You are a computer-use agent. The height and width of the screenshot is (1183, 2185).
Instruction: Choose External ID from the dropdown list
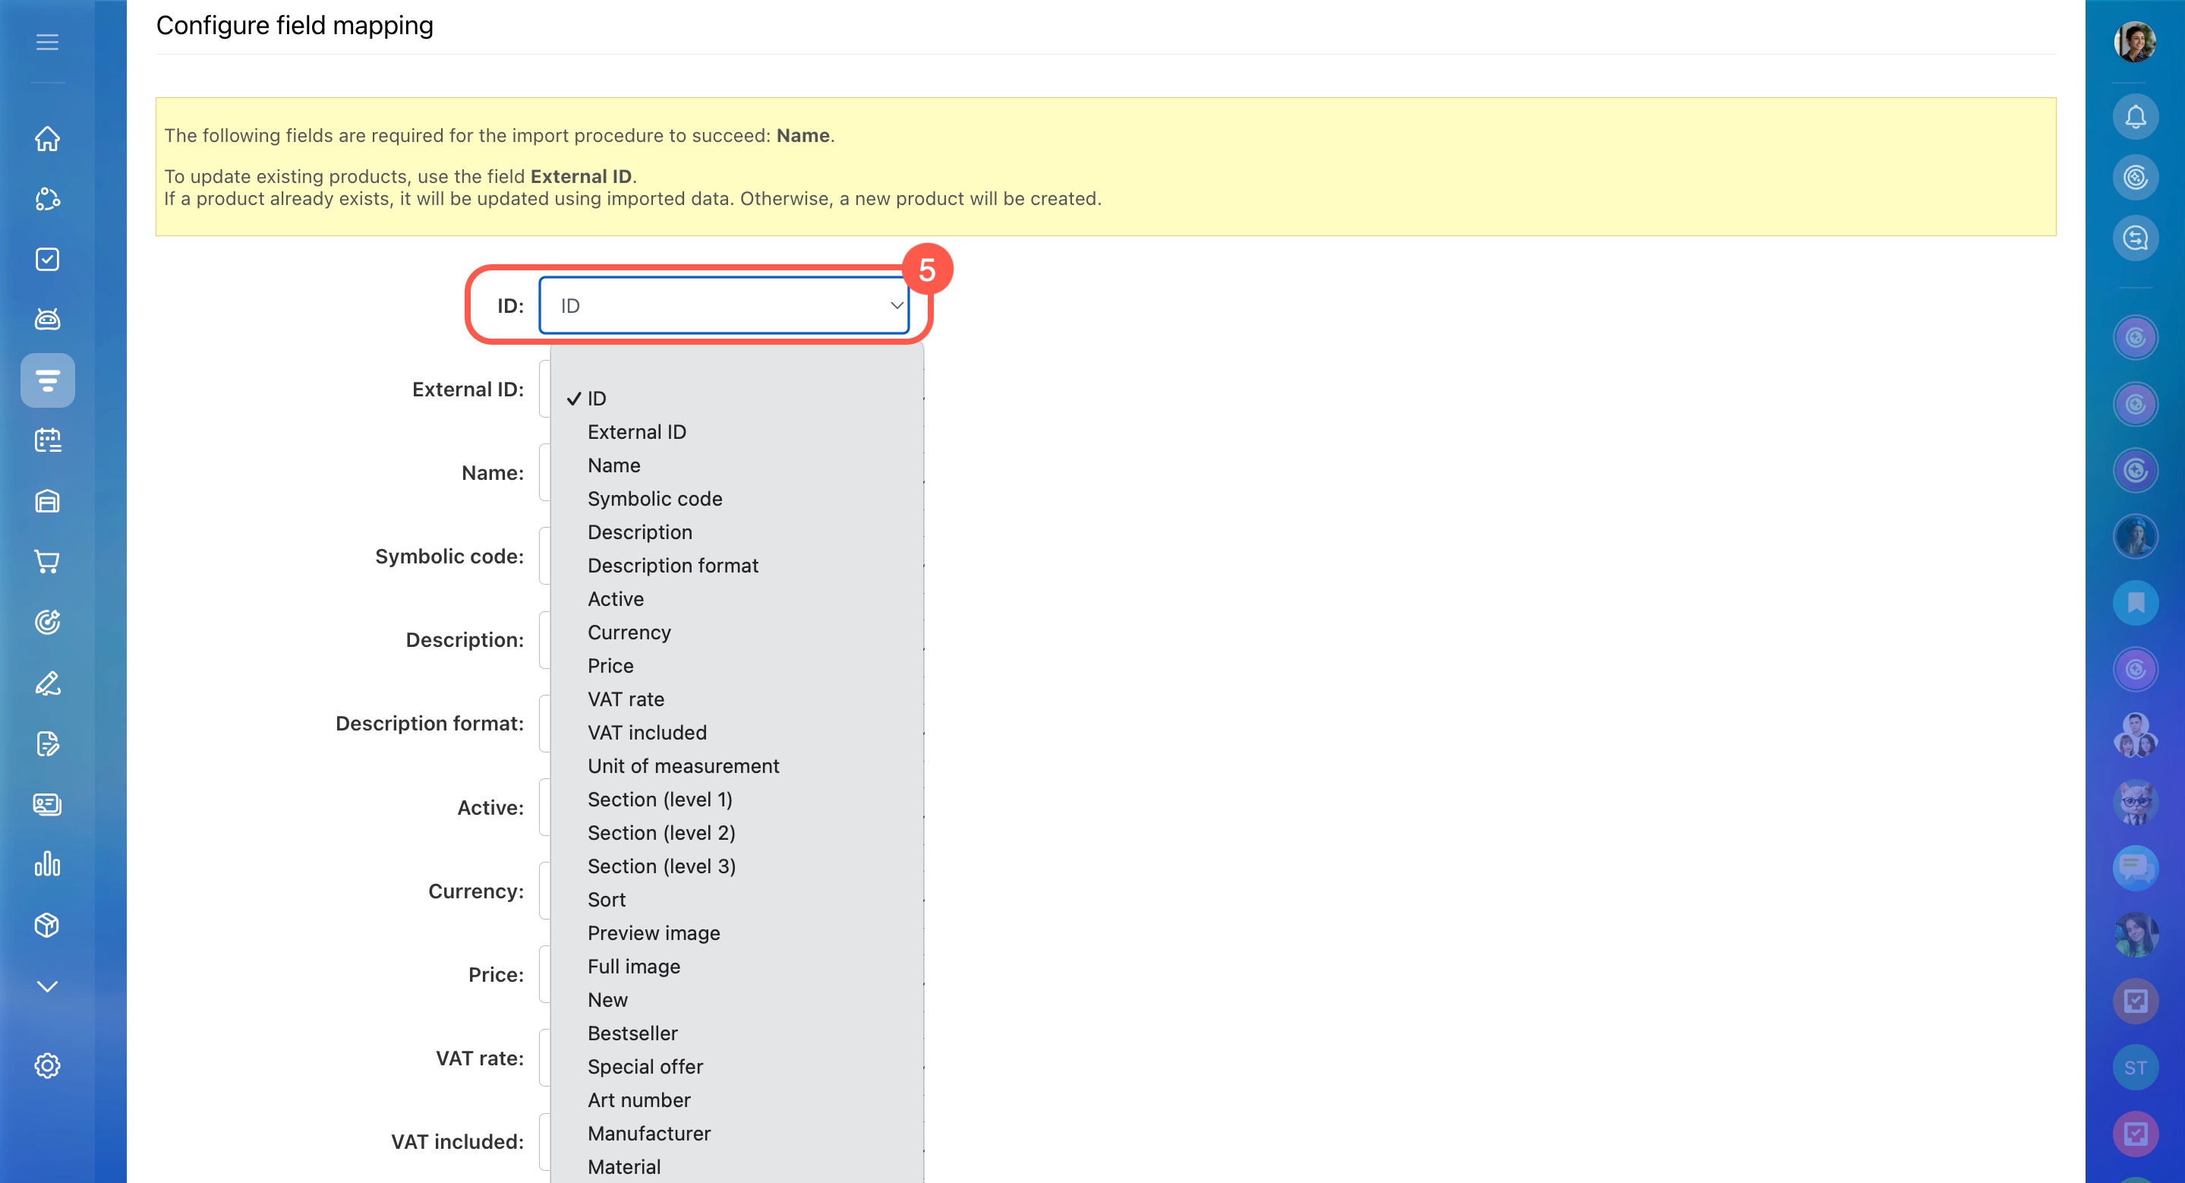click(x=636, y=431)
